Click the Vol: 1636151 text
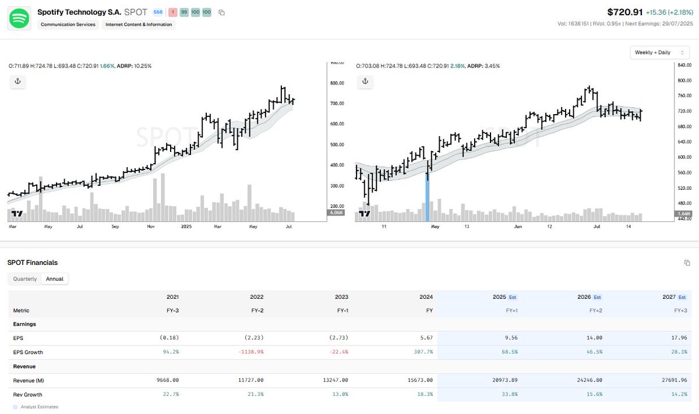The image size is (699, 414). pyautogui.click(x=574, y=24)
